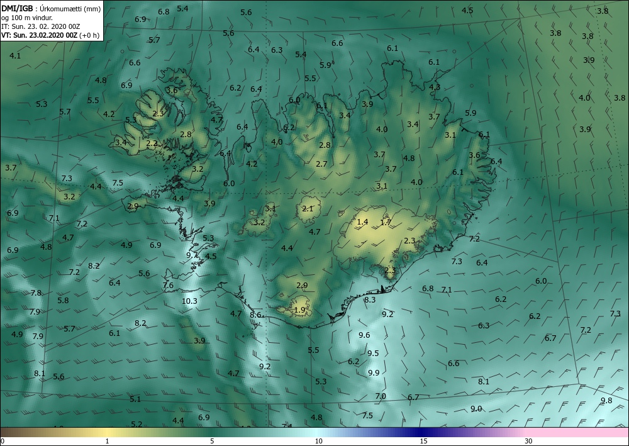Click the 9.7 value on the map

192,255
